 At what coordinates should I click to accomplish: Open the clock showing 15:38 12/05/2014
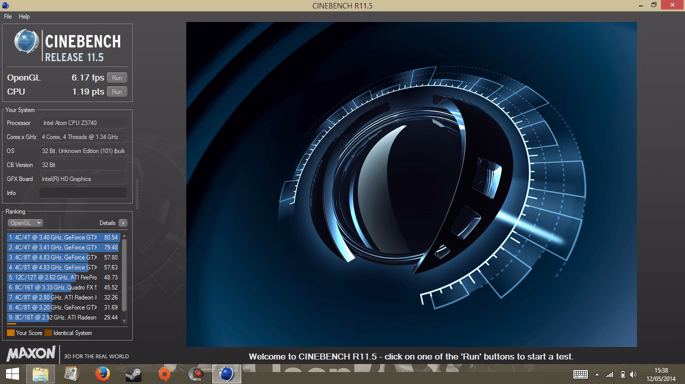tap(661, 374)
